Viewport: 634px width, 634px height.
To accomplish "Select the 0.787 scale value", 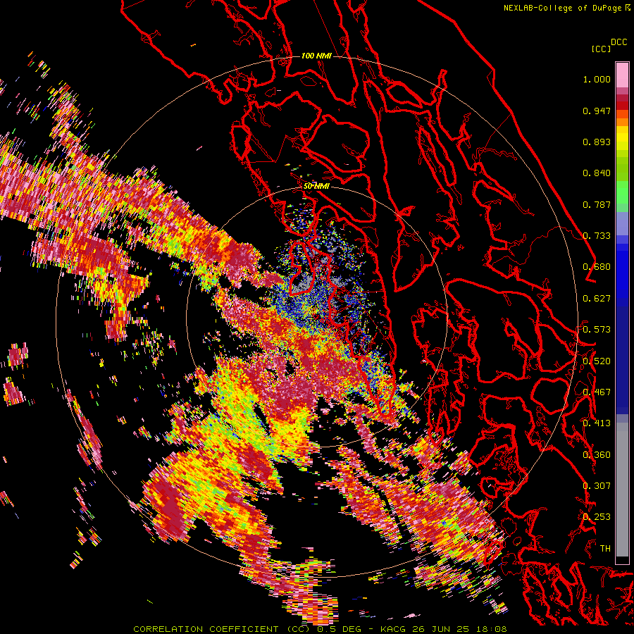I will click(597, 204).
